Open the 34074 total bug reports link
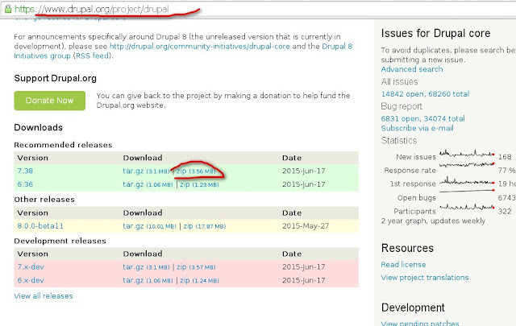This screenshot has width=516, height=326. (x=444, y=118)
